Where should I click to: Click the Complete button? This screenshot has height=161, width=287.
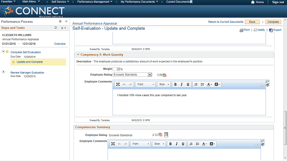coord(273,22)
